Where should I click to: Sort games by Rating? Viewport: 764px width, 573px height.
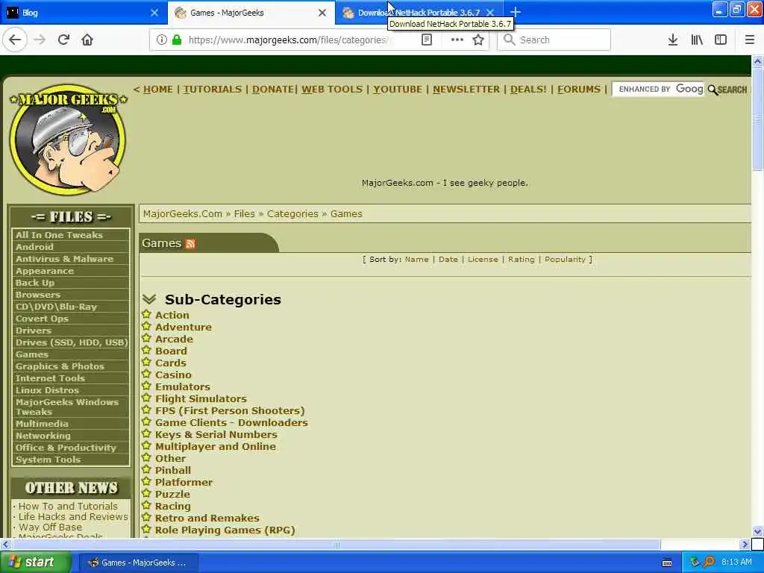pyautogui.click(x=521, y=259)
